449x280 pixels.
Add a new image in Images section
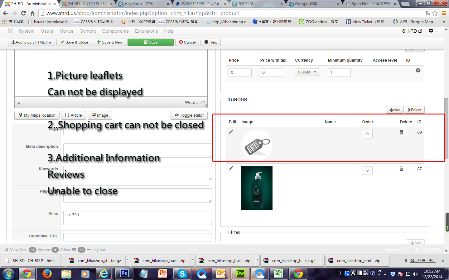point(395,110)
